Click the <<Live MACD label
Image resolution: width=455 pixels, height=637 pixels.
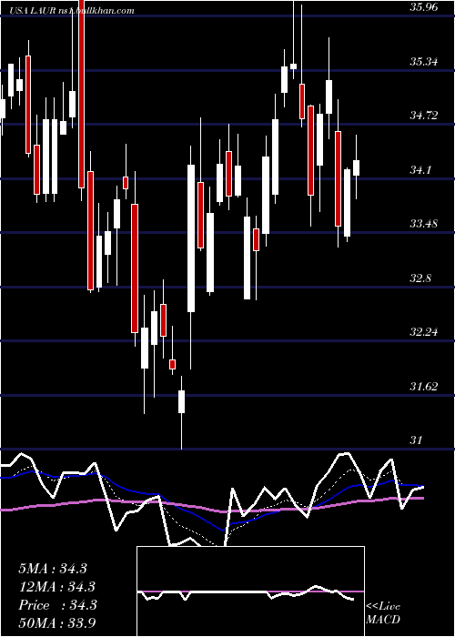tap(383, 612)
